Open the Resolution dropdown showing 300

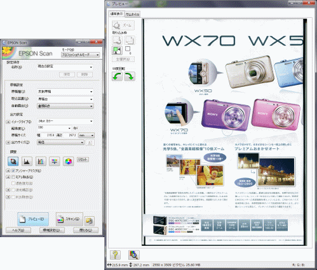point(55,128)
